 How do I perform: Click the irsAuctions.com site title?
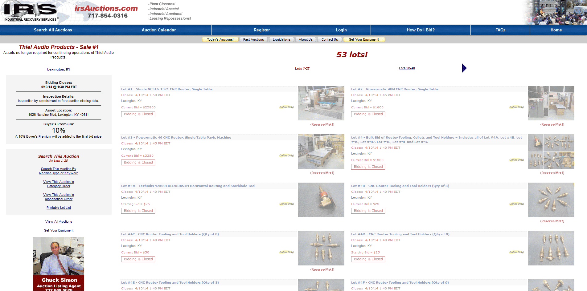pyautogui.click(x=106, y=8)
